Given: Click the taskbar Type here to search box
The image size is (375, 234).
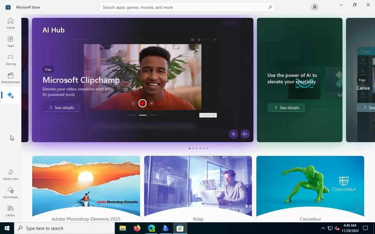Looking at the screenshot, I should click(64, 228).
